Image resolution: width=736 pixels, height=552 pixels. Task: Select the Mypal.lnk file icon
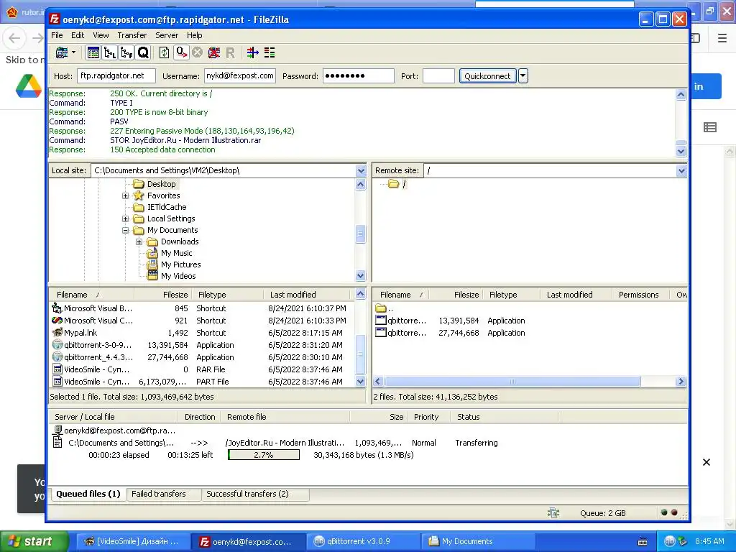coord(57,332)
